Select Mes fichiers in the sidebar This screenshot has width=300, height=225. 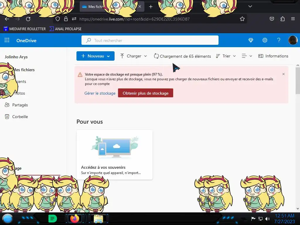(24, 70)
